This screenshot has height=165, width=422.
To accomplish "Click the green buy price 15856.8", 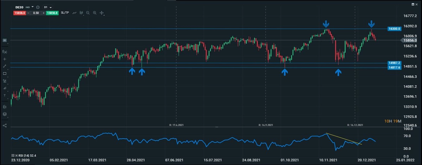I will 52,13.
